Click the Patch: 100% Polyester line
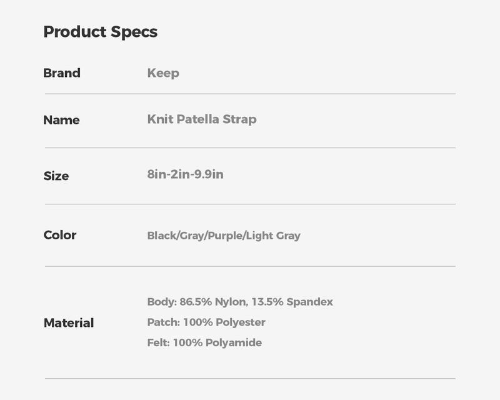500x400 pixels. pyautogui.click(x=206, y=322)
